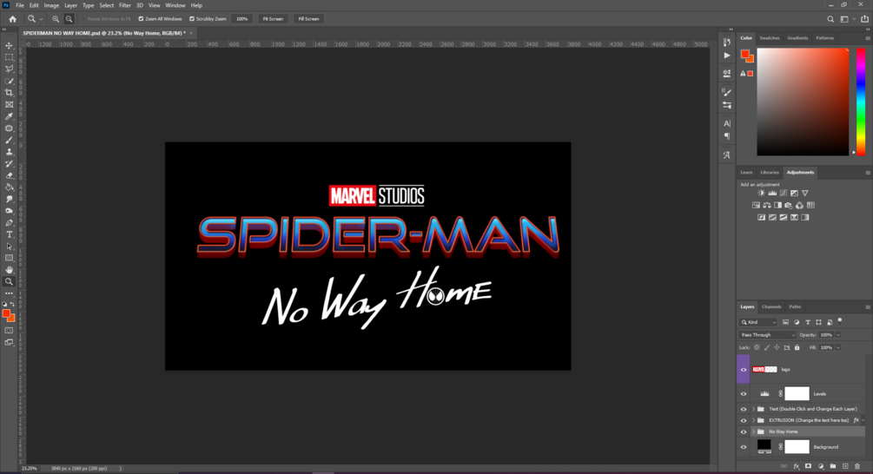Switch to the Libraries tab

[770, 173]
